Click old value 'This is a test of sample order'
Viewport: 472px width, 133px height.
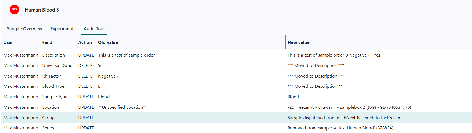pos(126,55)
